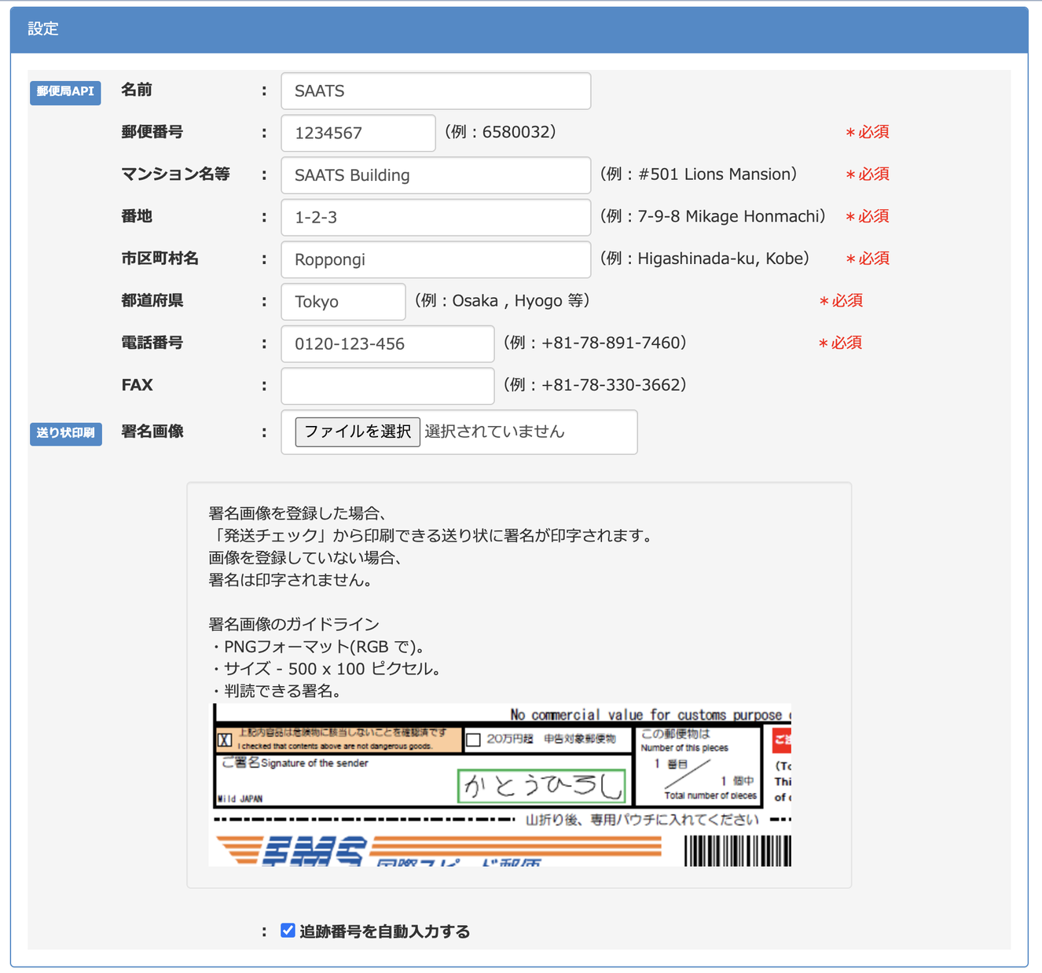Screen dimensions: 1042x973
Task: Click the green-boxed handwritten signature sample
Action: pos(542,786)
